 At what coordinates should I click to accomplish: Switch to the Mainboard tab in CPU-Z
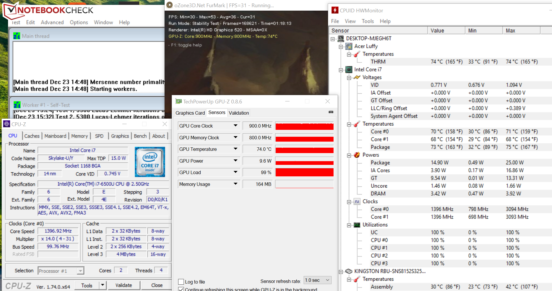pyautogui.click(x=55, y=136)
